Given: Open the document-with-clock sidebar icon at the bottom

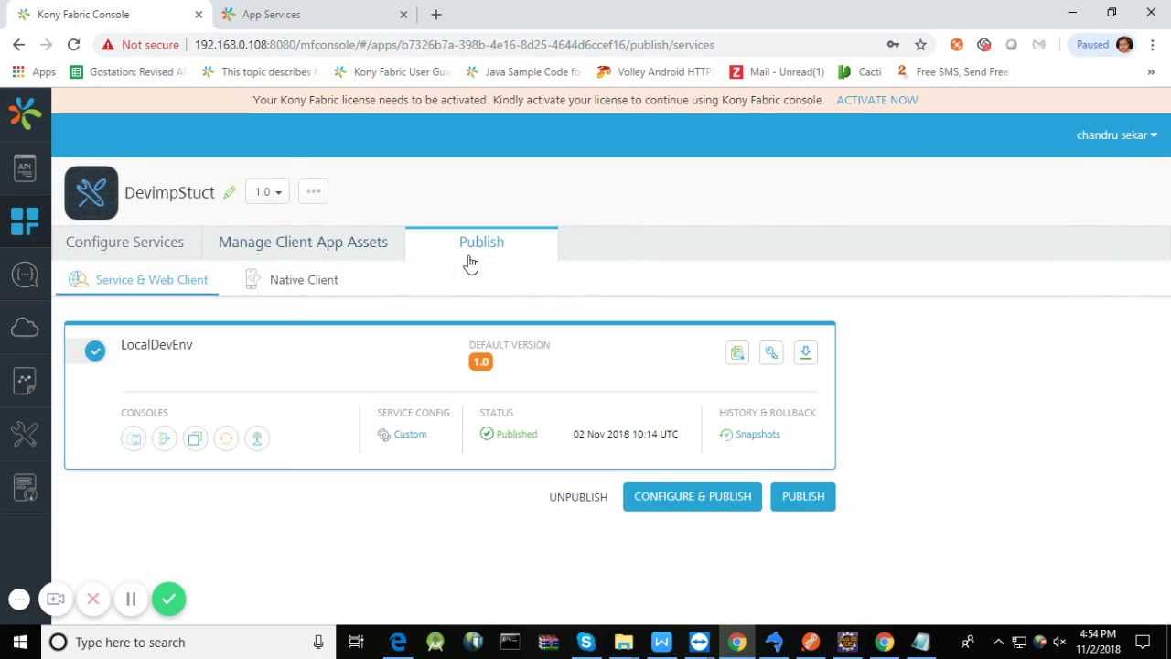Looking at the screenshot, I should click(x=25, y=488).
